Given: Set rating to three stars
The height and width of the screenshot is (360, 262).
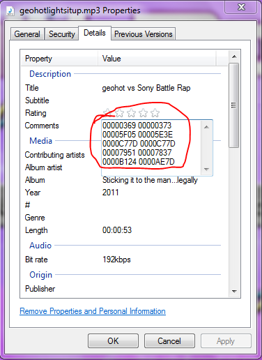Looking at the screenshot, I should 131,113.
